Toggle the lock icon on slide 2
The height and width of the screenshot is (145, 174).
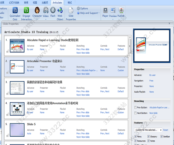point(8,72)
